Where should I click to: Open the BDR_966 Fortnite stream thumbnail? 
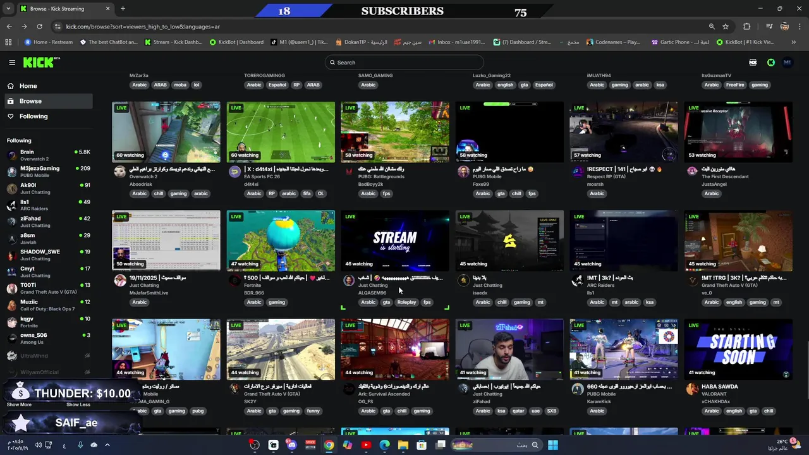(281, 240)
